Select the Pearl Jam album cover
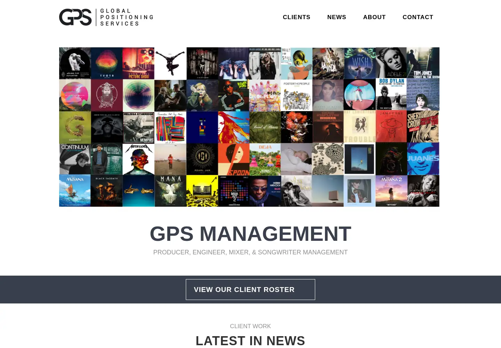Viewport: 501px width, 348px height. tap(202, 159)
